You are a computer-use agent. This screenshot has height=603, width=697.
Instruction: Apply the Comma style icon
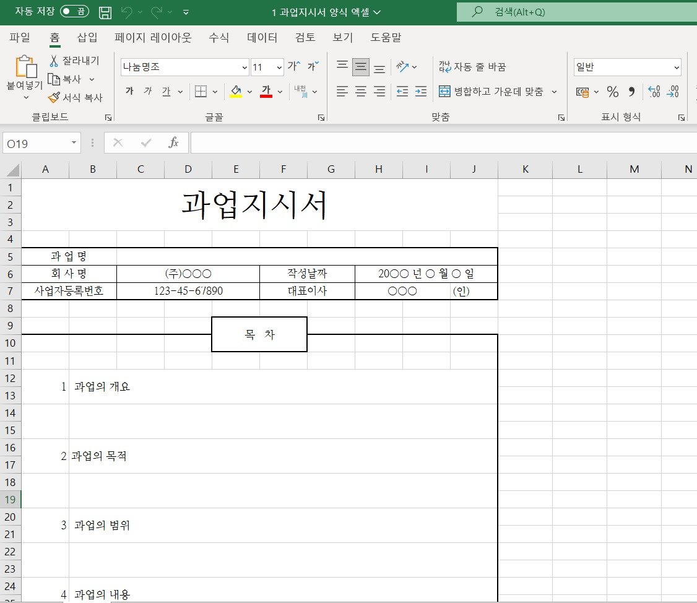coord(631,92)
